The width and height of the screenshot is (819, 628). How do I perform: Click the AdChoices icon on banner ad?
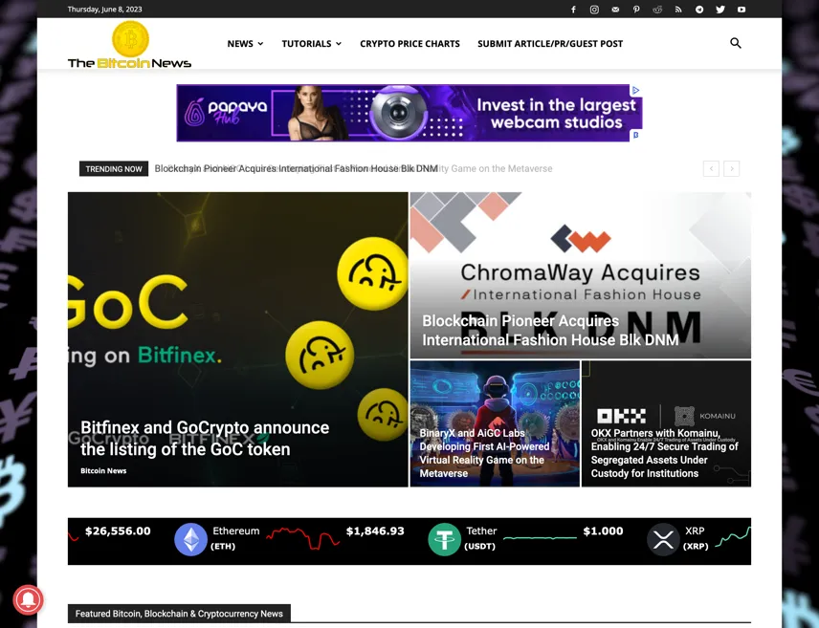[x=635, y=90]
